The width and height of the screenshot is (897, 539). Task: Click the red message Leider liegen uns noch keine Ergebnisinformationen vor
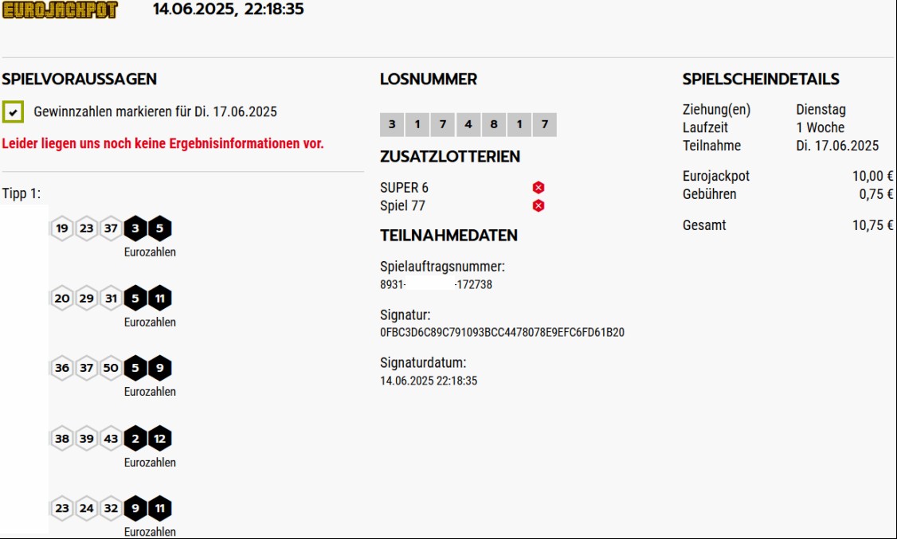[163, 143]
